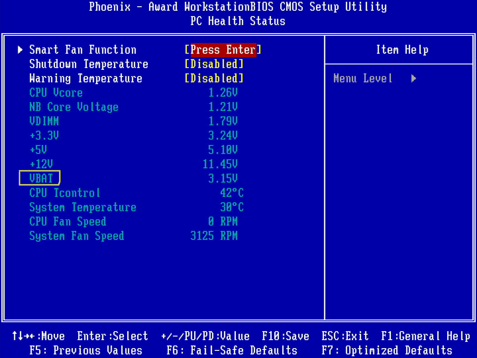Select the Shutdown Temperature setting

89,64
